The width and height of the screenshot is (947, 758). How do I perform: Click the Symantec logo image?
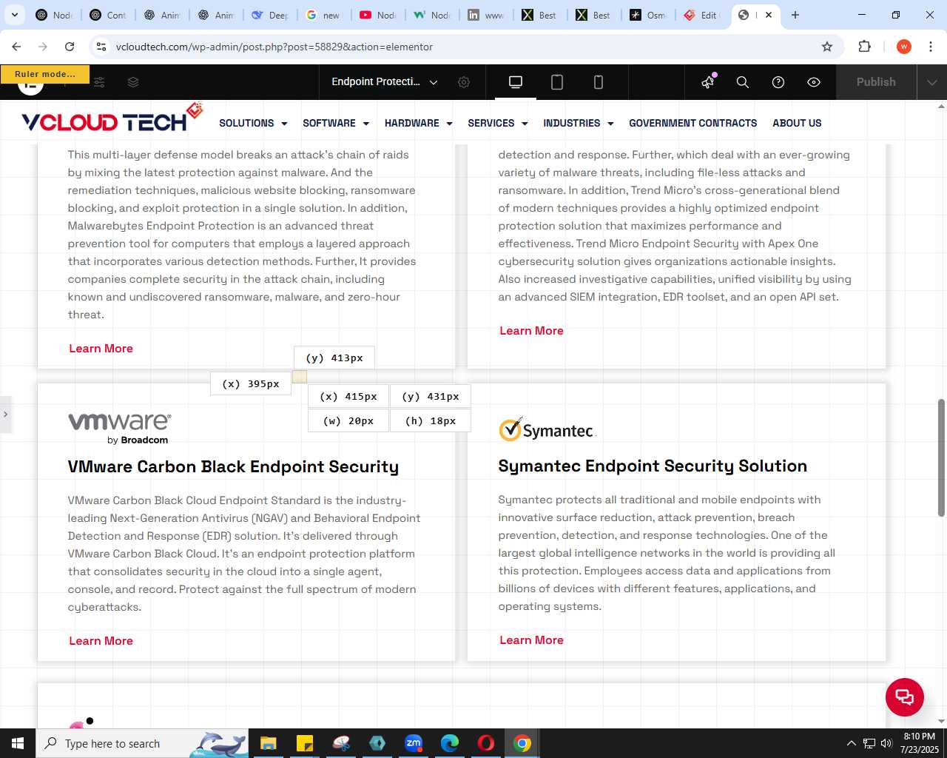[547, 429]
